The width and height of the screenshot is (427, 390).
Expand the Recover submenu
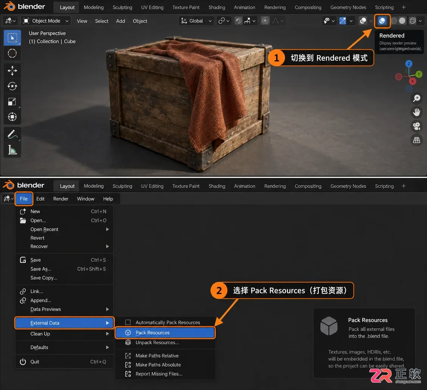64,246
